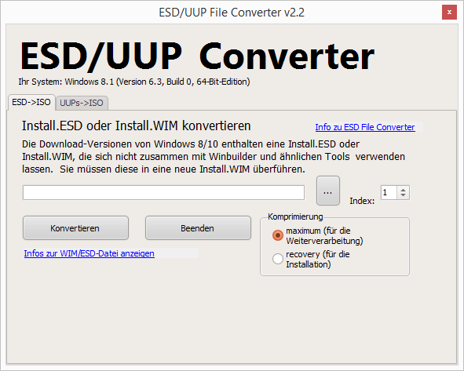Screen dimensions: 464x371
Task: Click the Ihr System Windows 8.1 info text
Action: click(134, 82)
